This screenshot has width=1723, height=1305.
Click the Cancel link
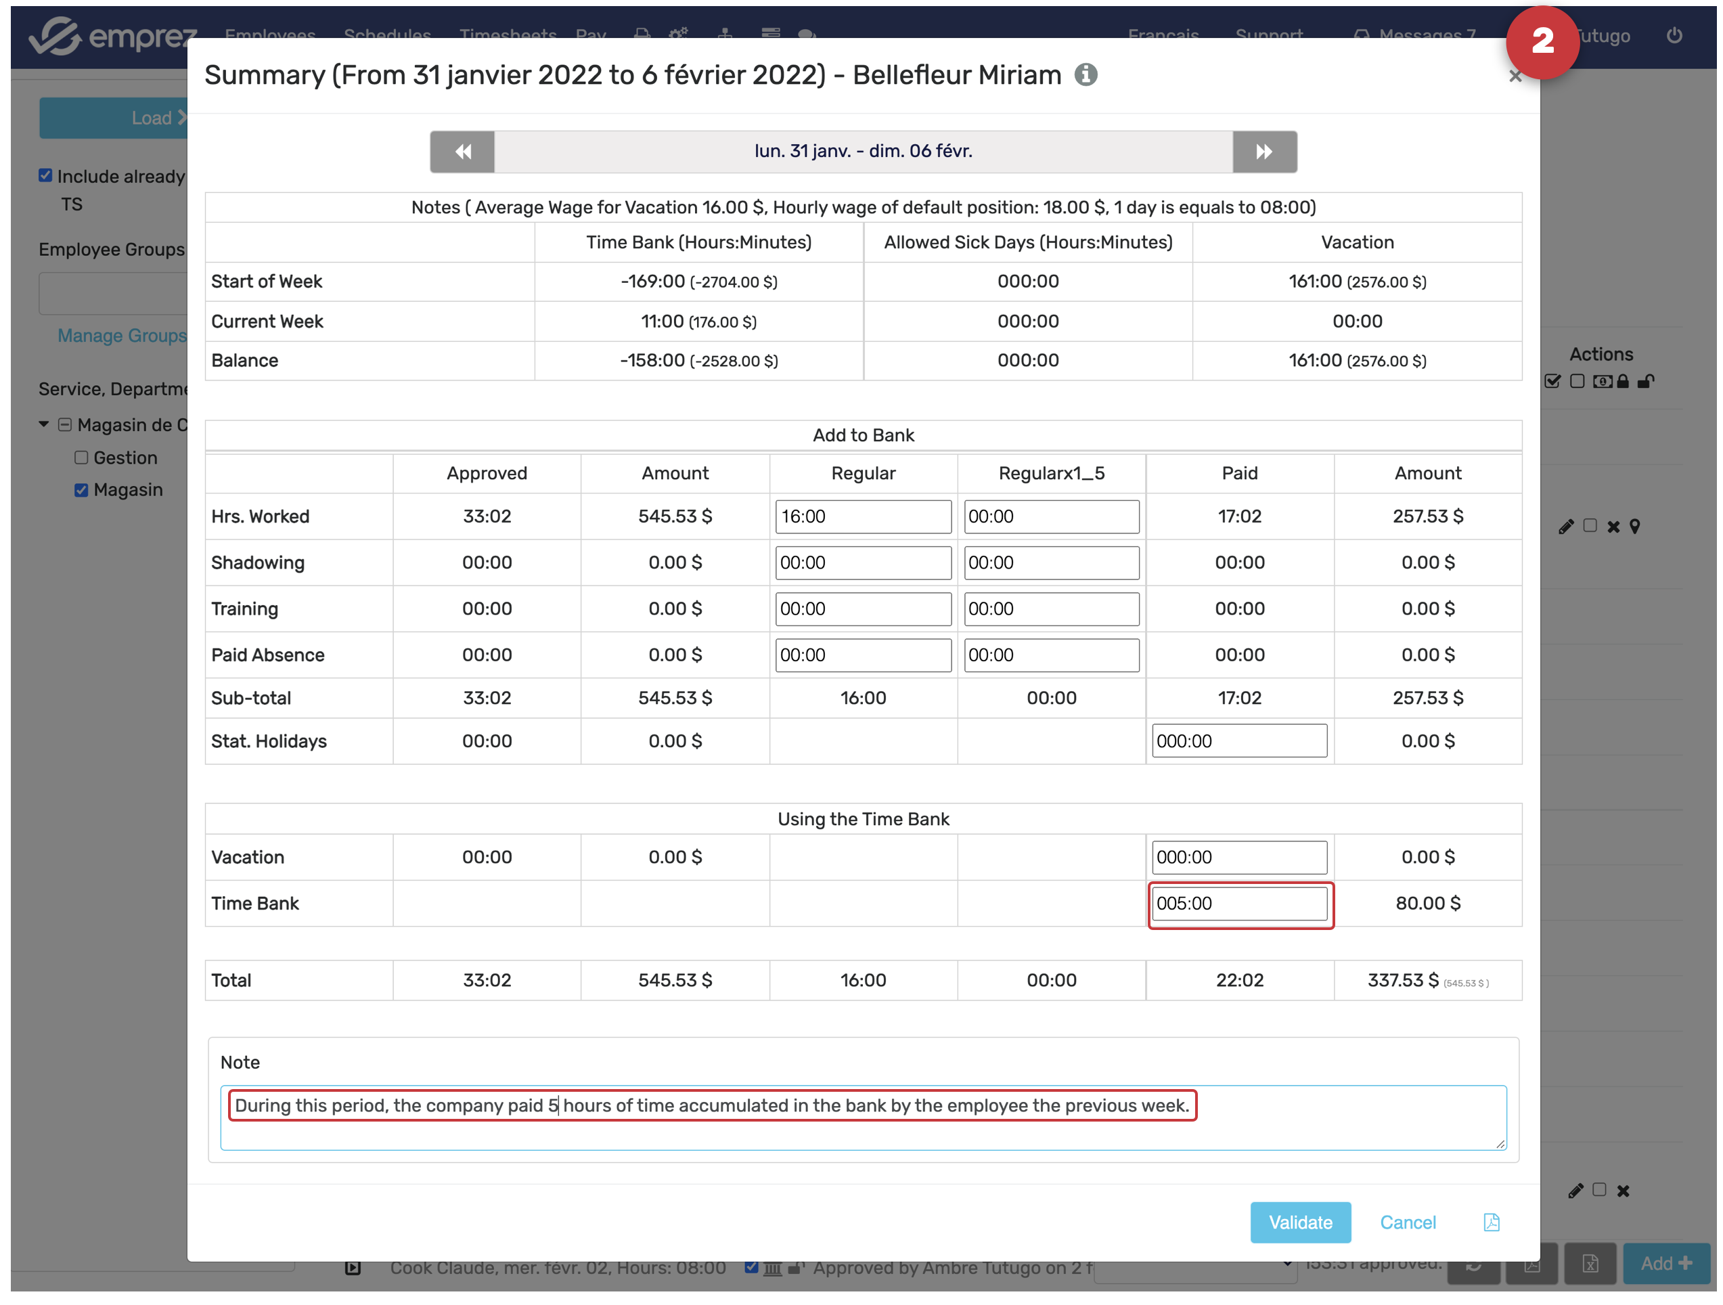click(1408, 1222)
